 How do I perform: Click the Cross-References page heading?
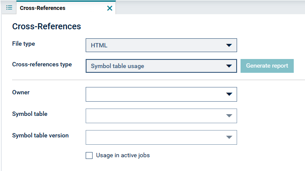(x=46, y=26)
